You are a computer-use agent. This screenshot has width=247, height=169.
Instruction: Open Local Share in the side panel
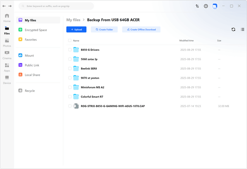tap(38, 75)
